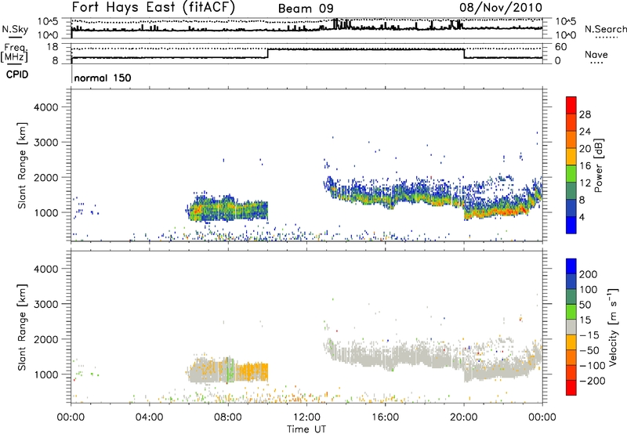This screenshot has height=434, width=627.
Task: Click the '60' right axis label of frequency panel
Action: [x=560, y=47]
